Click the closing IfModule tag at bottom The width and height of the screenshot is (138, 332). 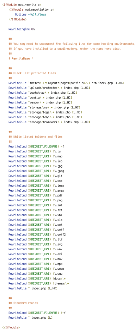point(11,327)
